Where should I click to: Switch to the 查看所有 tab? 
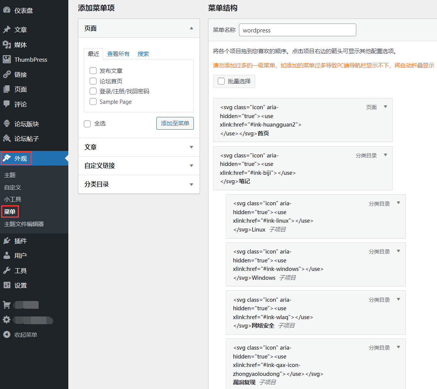(x=118, y=54)
